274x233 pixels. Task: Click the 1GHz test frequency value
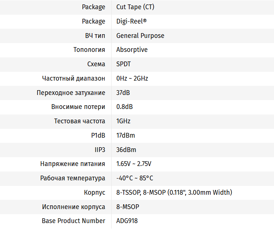[x=123, y=121]
